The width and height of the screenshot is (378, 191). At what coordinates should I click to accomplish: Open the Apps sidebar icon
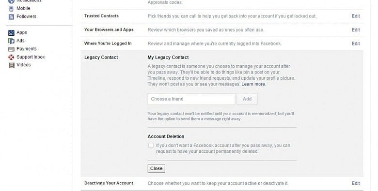11,33
